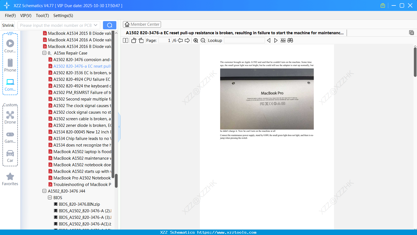
Task: Click the document viewer vertical scrollbar
Action: click(x=415, y=62)
